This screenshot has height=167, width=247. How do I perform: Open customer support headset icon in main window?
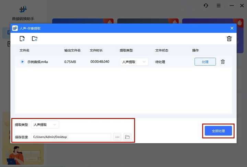click(206, 6)
